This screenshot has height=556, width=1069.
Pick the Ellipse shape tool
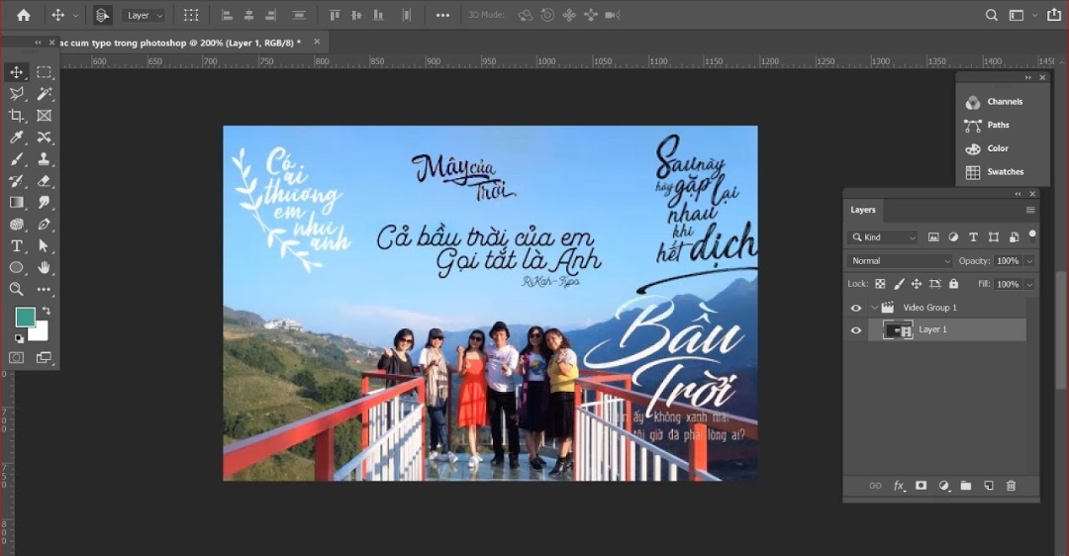[17, 268]
